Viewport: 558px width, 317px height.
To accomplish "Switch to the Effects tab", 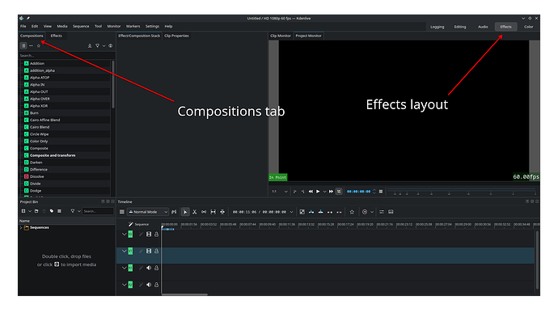I will tap(57, 36).
